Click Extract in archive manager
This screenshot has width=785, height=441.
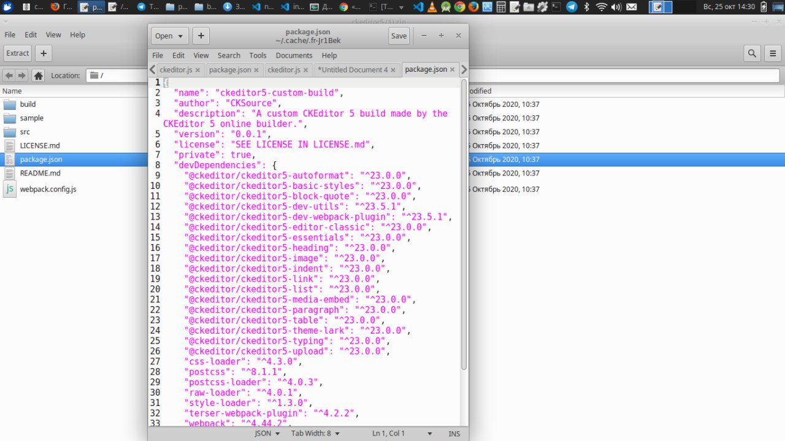(17, 53)
